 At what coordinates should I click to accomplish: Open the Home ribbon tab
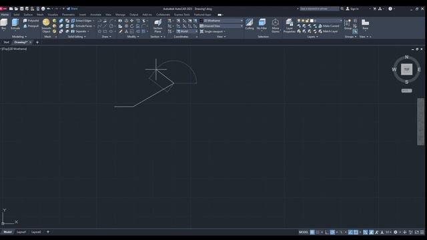(x=5, y=15)
